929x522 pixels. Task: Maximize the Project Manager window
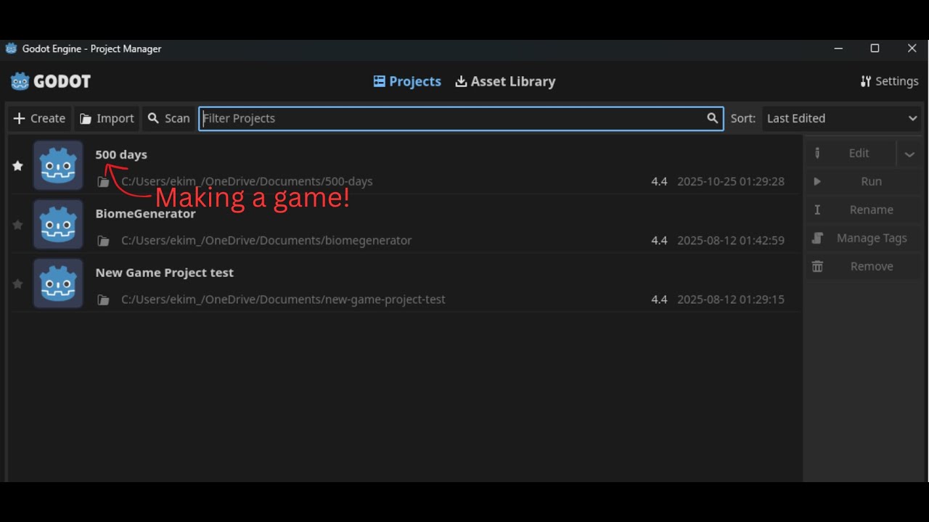tap(875, 49)
